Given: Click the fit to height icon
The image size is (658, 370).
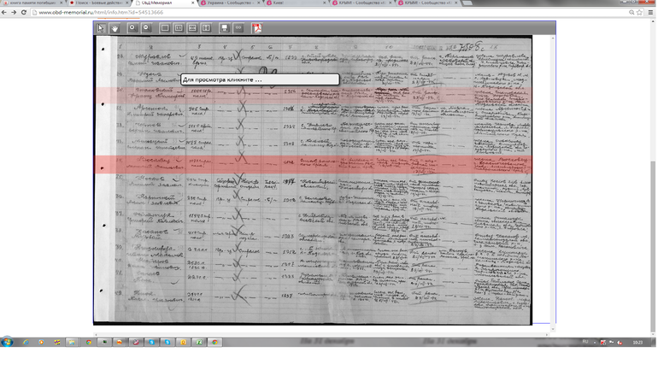Looking at the screenshot, I should pyautogui.click(x=206, y=28).
